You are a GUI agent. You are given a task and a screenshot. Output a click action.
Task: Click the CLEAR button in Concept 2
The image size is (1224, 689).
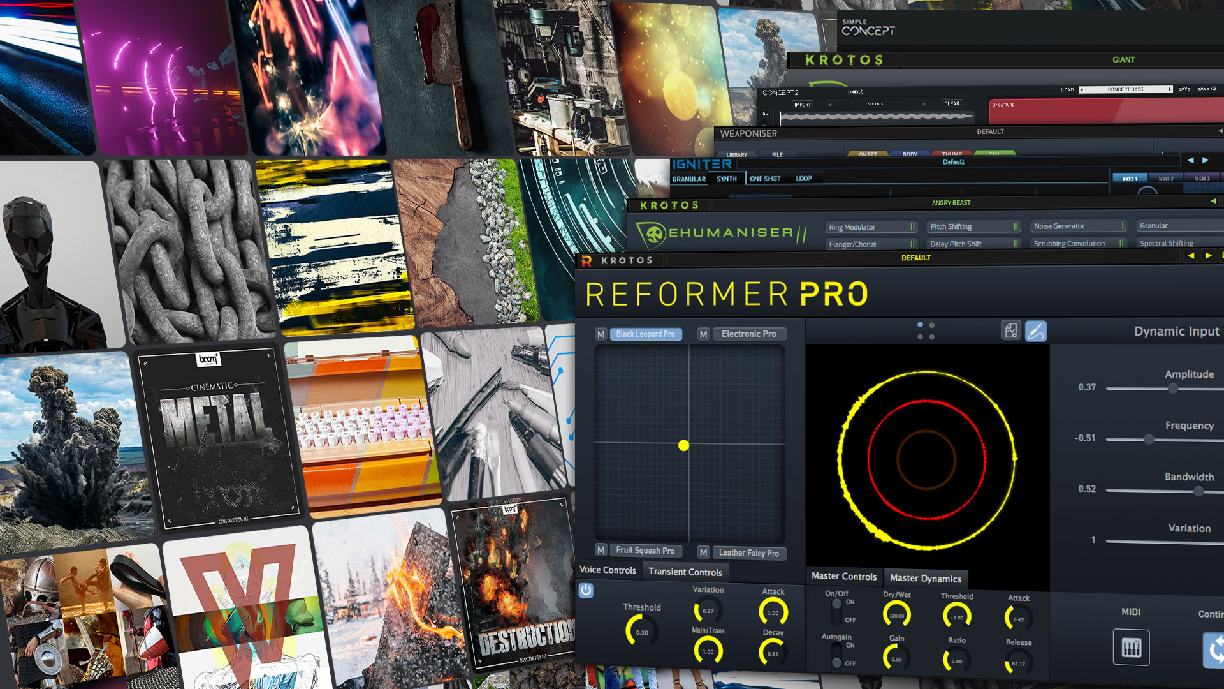point(952,103)
